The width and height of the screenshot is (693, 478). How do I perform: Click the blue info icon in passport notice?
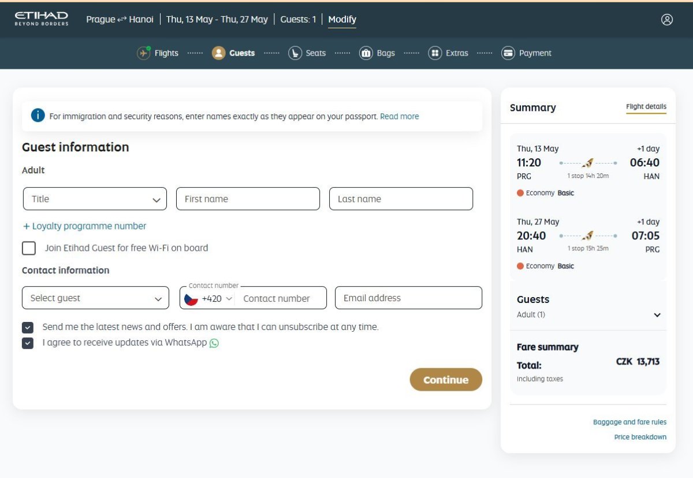pyautogui.click(x=38, y=116)
